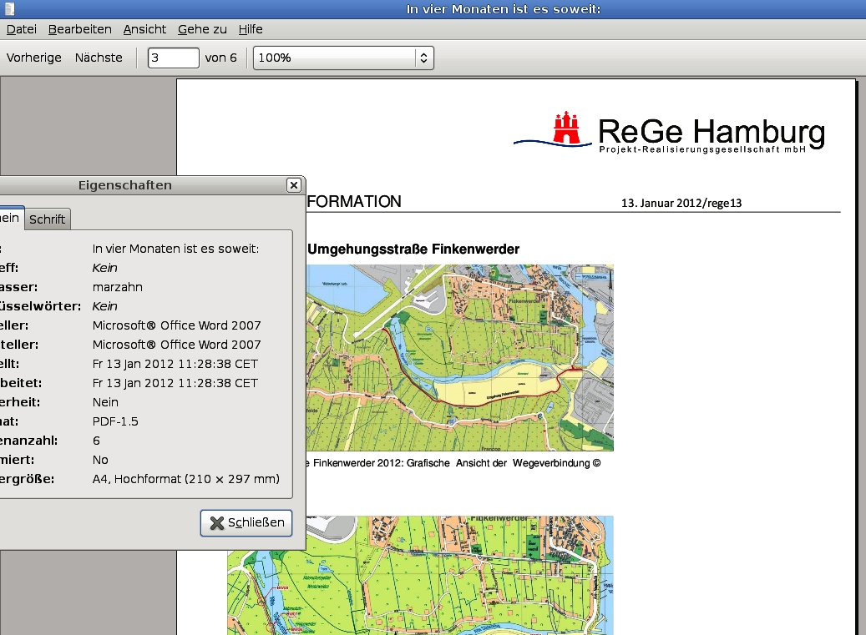Open the Ansicht menu
866x635 pixels.
(x=144, y=29)
